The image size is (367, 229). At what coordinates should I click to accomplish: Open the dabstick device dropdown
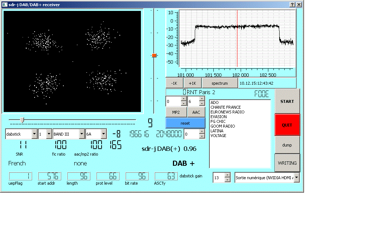[34, 134]
